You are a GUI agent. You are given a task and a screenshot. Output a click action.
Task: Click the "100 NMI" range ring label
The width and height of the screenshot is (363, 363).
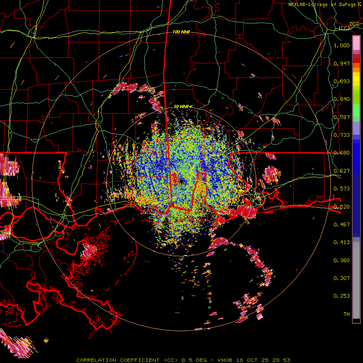tap(181, 32)
